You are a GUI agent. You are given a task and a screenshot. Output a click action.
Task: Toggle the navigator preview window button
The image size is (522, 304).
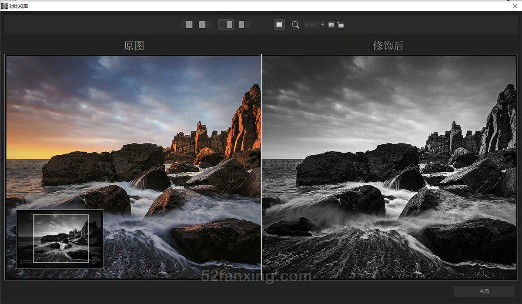280,25
